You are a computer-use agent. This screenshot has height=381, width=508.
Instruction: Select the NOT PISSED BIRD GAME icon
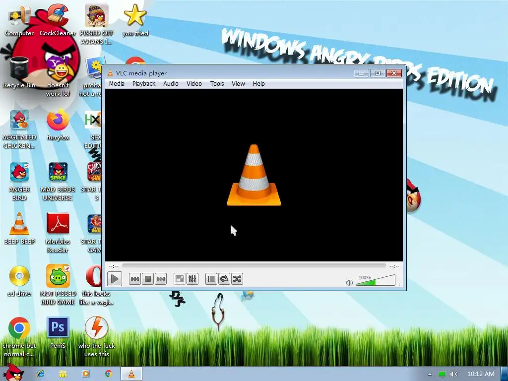point(58,285)
